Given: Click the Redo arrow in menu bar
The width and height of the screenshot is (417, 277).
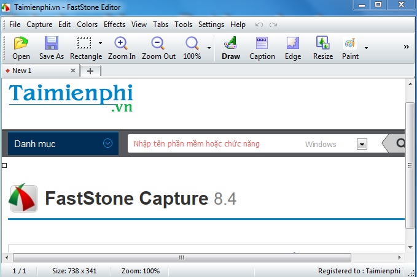Looking at the screenshot, I should pyautogui.click(x=273, y=25).
